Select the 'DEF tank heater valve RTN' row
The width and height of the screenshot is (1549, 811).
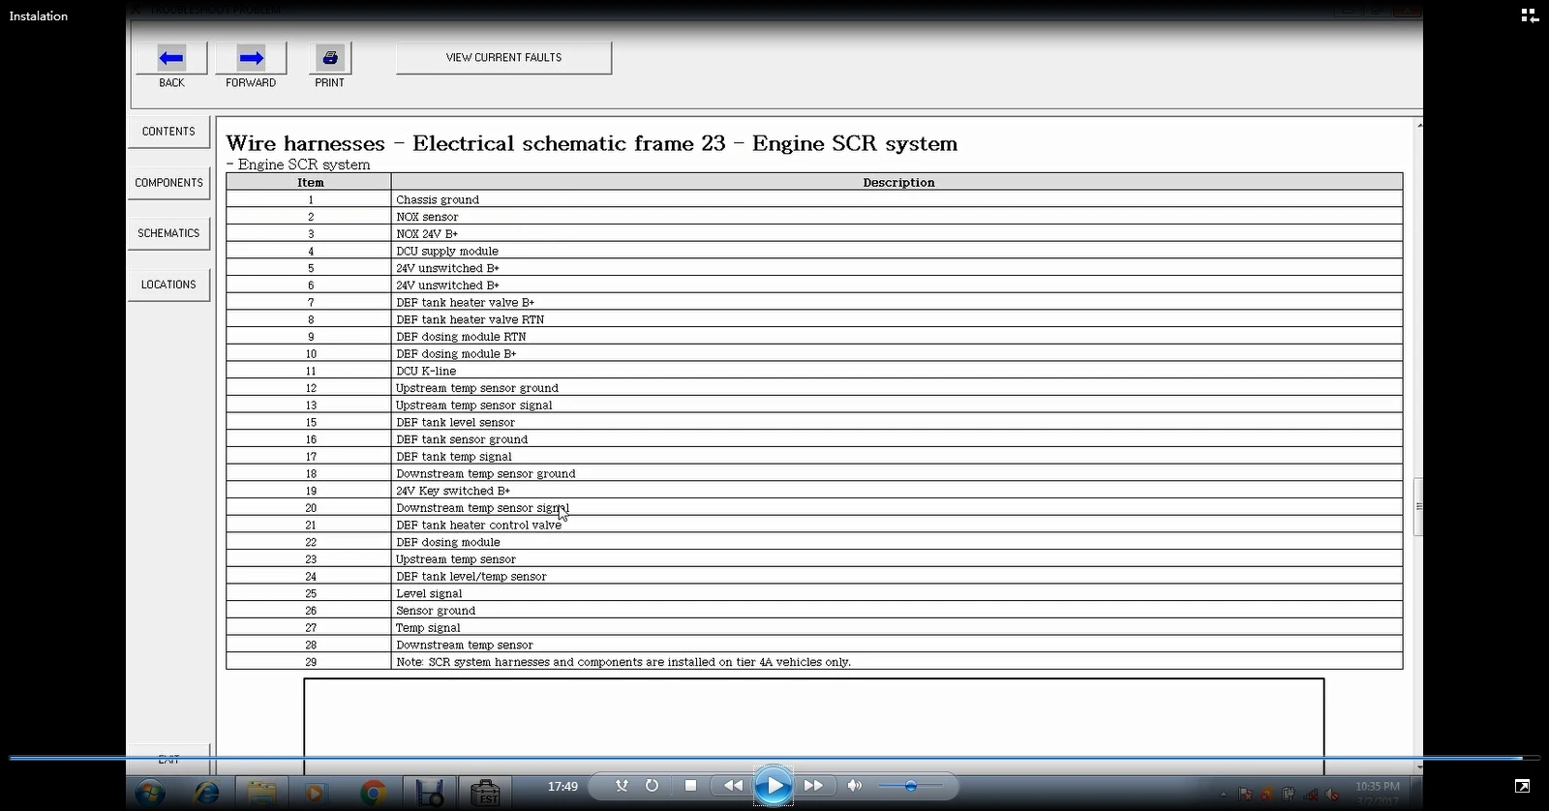[814, 319]
